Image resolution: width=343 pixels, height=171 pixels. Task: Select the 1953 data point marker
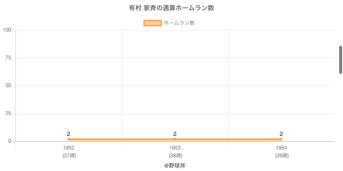(x=175, y=139)
